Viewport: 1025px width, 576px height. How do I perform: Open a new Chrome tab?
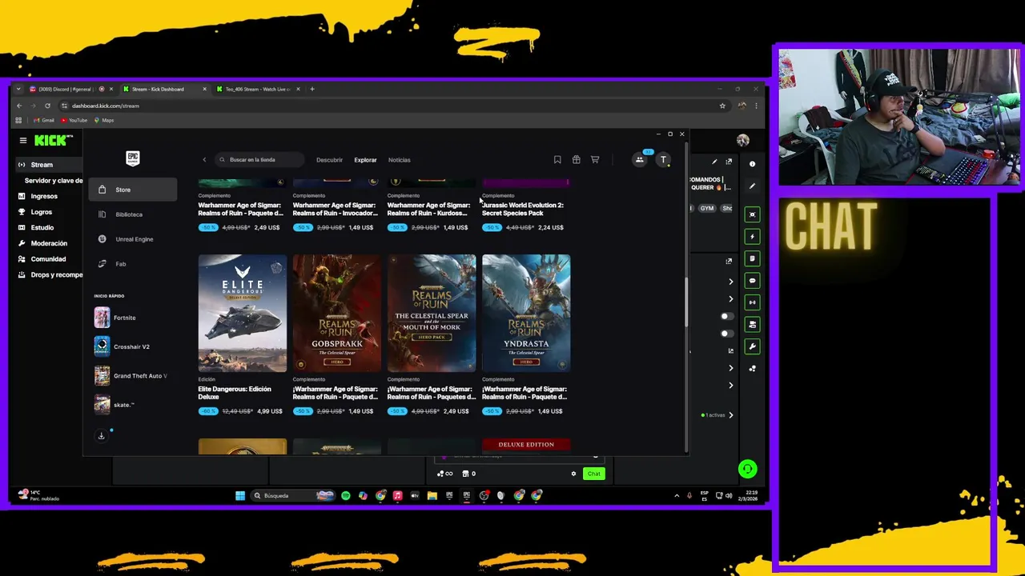click(x=312, y=89)
